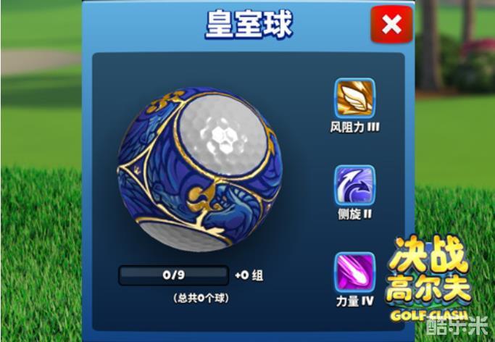Screen dimensions: 495x342
Task: Click the 皇室球 title text
Action: 249,25
